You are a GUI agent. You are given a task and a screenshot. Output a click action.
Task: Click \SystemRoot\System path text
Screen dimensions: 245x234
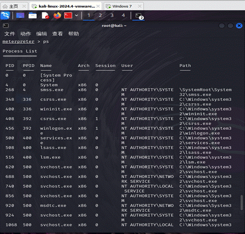click(x=205, y=90)
